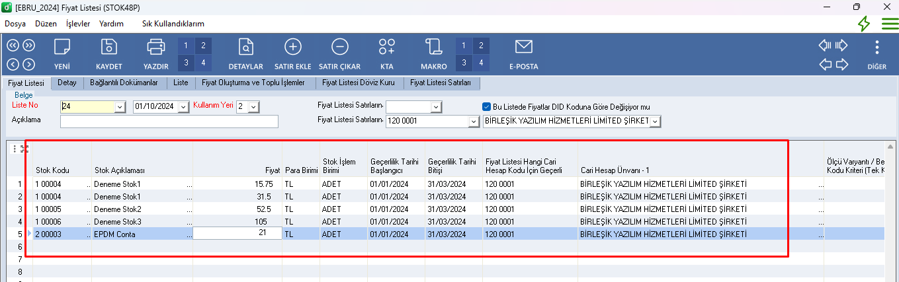Screen dimensions: 899x282
Task: Open the DİĞER three-dot menu
Action: (877, 48)
